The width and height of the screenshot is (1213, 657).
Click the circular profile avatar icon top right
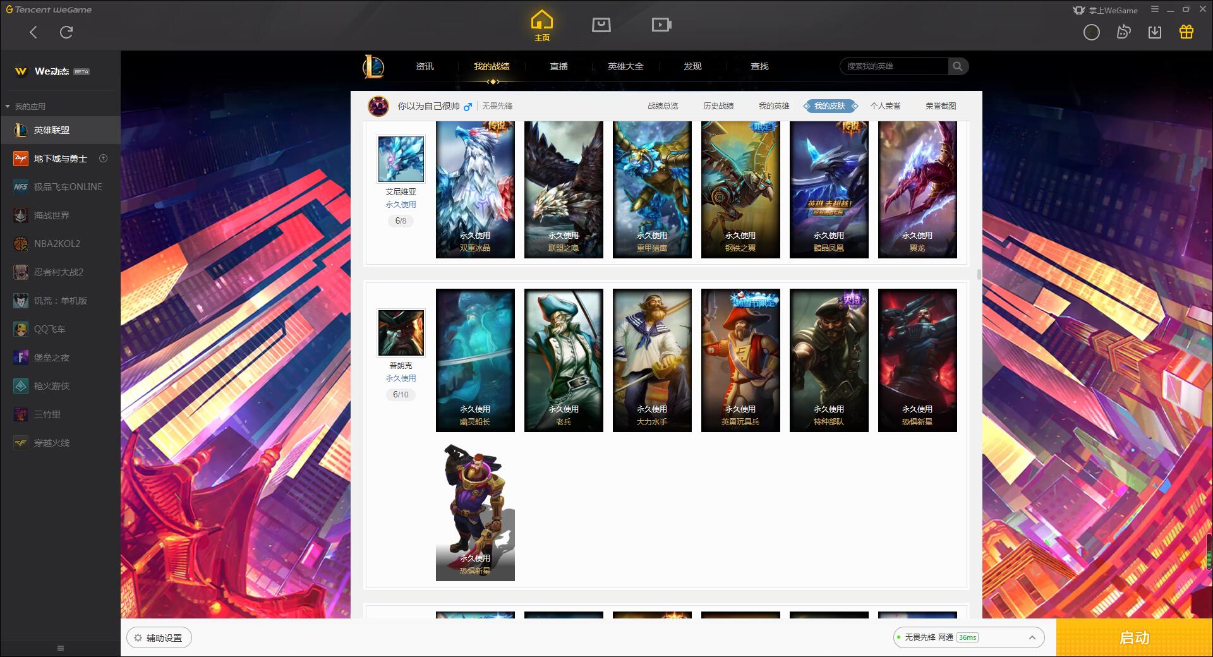pos(1091,32)
